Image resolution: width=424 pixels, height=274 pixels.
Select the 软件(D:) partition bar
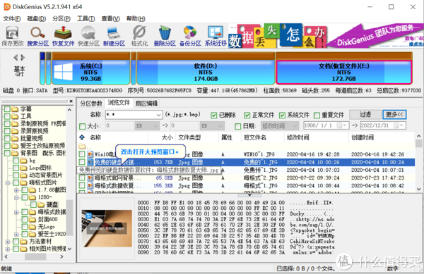click(206, 72)
